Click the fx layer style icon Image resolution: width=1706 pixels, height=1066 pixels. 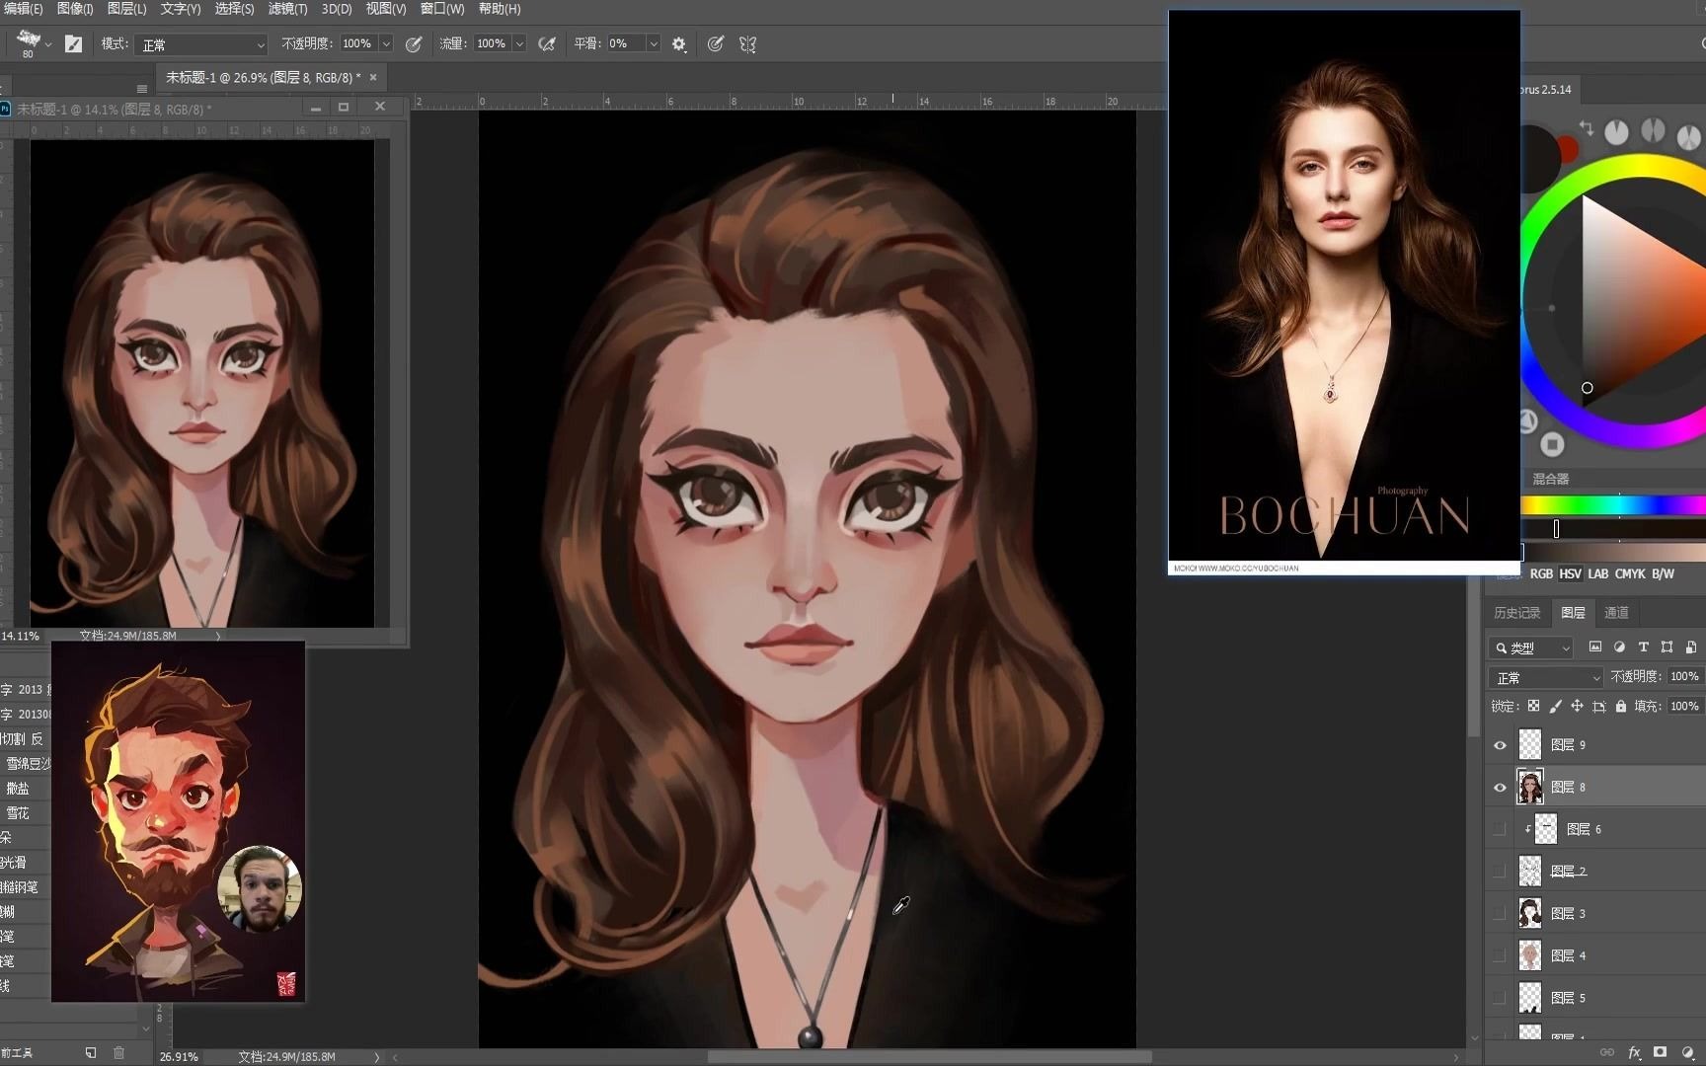pos(1634,1052)
